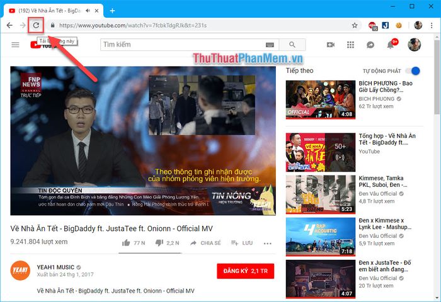The width and height of the screenshot is (441, 302).
Task: Open the YouTube hamburger guide menu
Action: click(16, 45)
